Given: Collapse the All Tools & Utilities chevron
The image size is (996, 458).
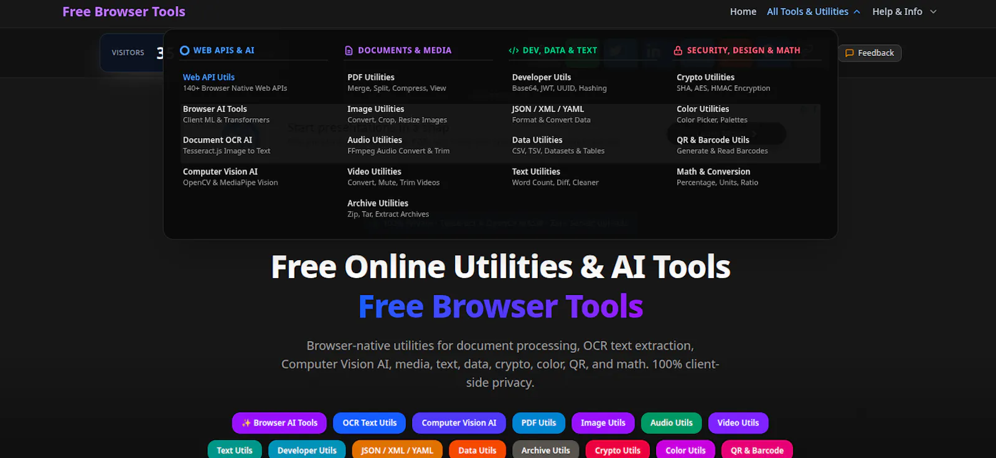Looking at the screenshot, I should pos(857,12).
